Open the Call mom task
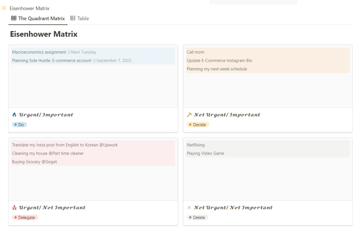 tap(196, 52)
